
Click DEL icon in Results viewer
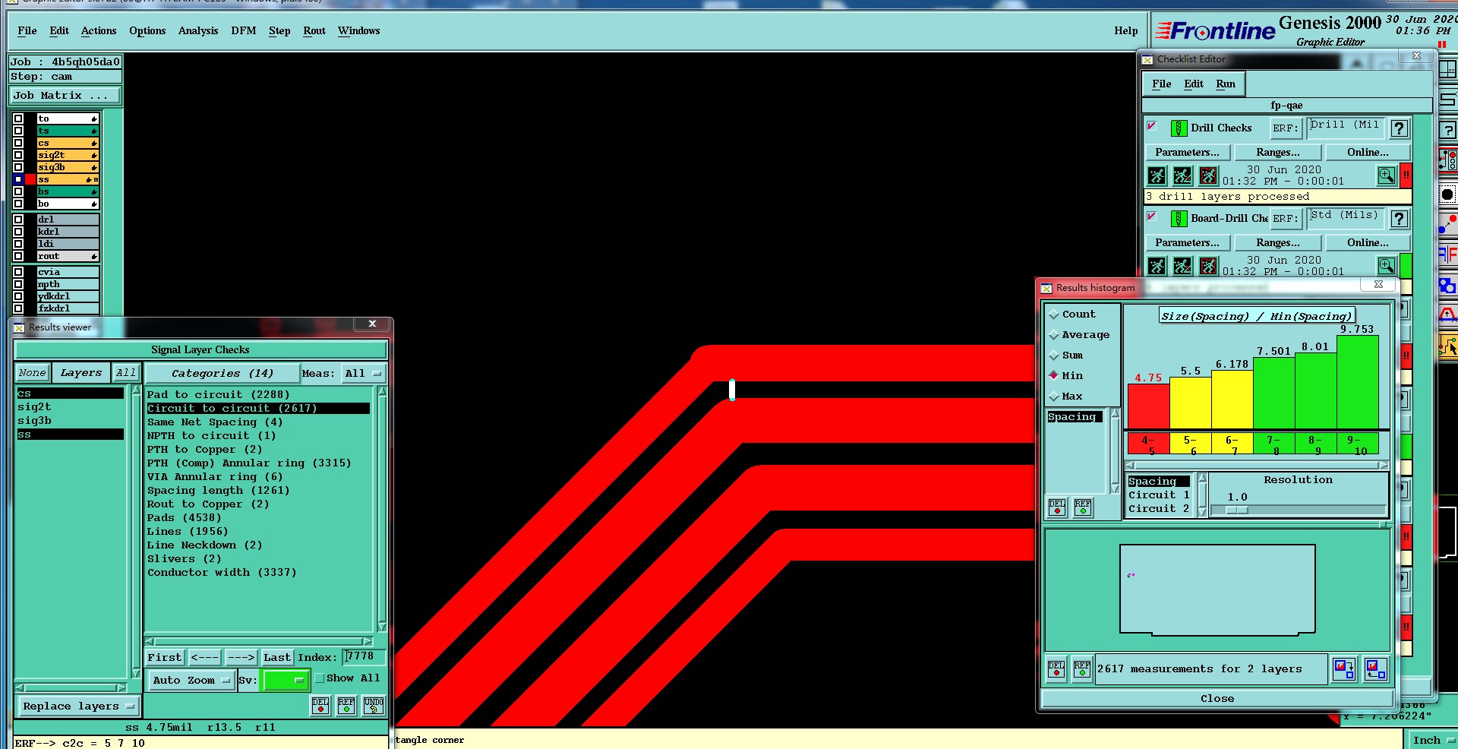[x=320, y=706]
